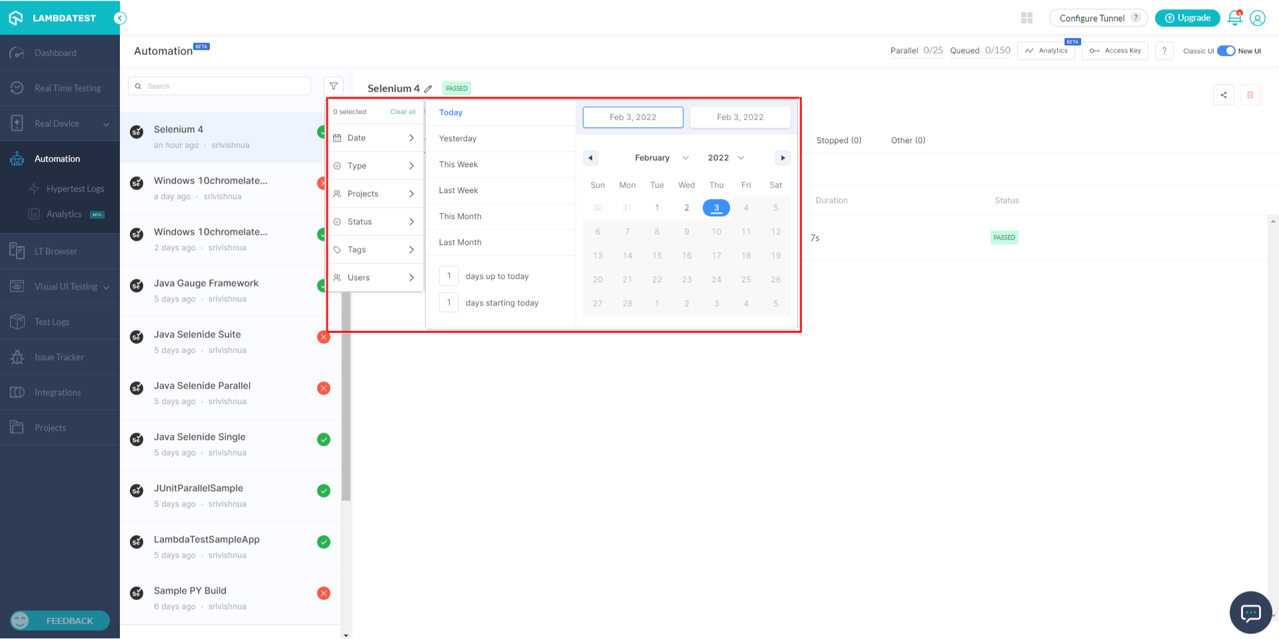
Task: Edit the Selenium 4 build name pencil
Action: pyautogui.click(x=428, y=89)
